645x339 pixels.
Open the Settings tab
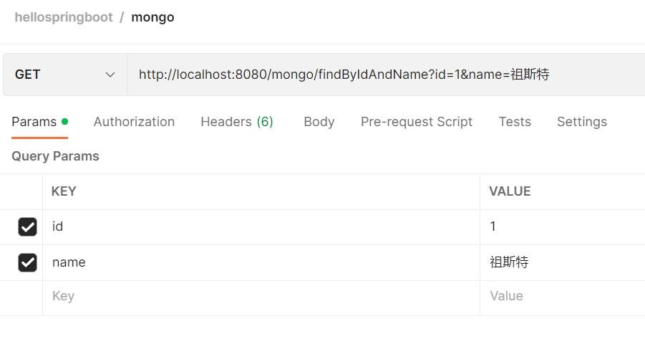[x=581, y=122]
